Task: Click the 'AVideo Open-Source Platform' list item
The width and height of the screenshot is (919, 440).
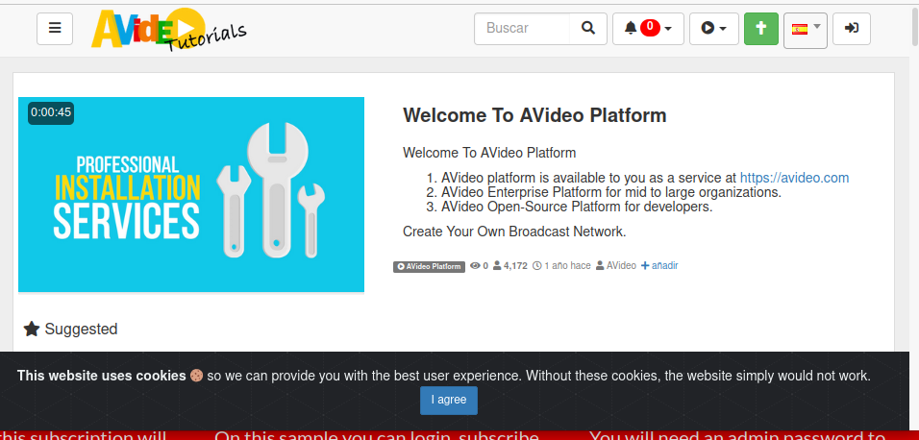Action: point(577,207)
